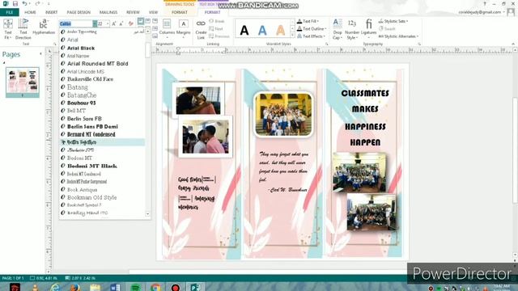The image size is (518, 291).
Task: Click the increase font size icon
Action: [x=114, y=23]
